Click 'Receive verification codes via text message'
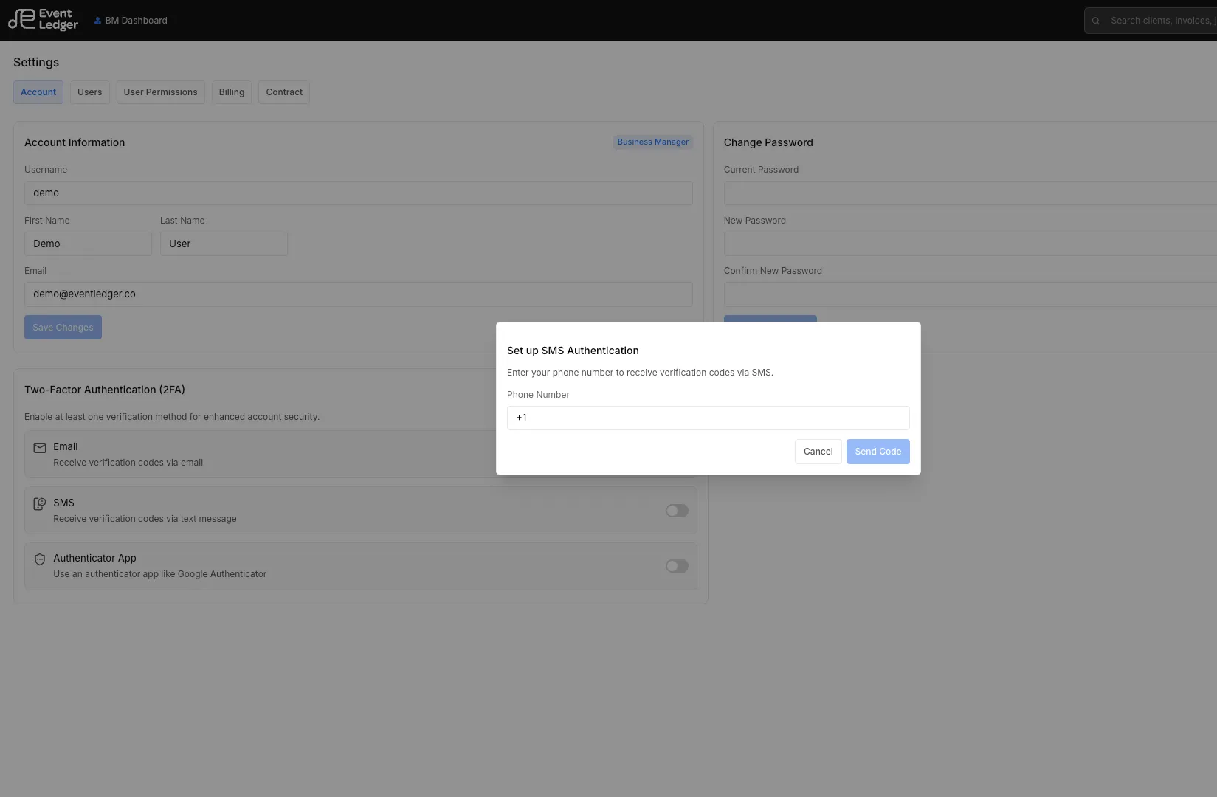The height and width of the screenshot is (797, 1217). [145, 519]
